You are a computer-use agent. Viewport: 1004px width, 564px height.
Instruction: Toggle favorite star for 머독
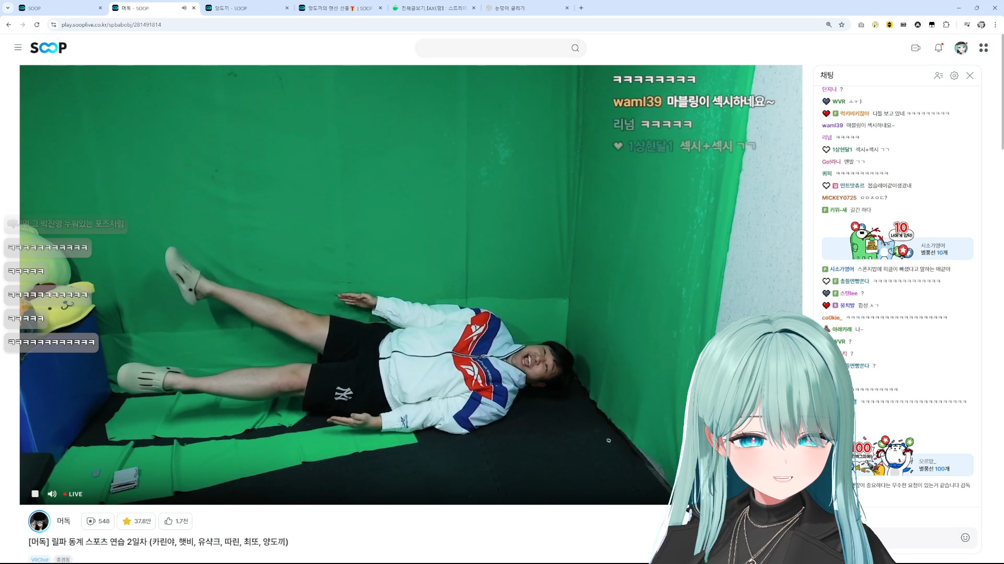136,521
